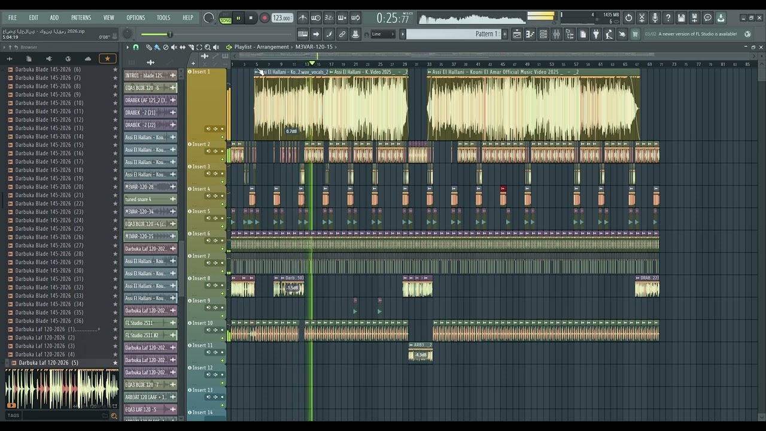Viewport: 766px width, 431px height.
Task: Select the Starred favorites browser tab
Action: (x=107, y=59)
